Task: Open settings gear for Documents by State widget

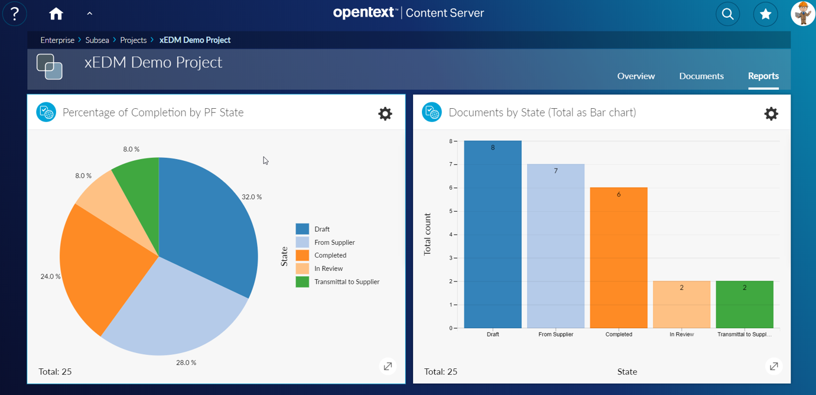Action: [x=771, y=114]
